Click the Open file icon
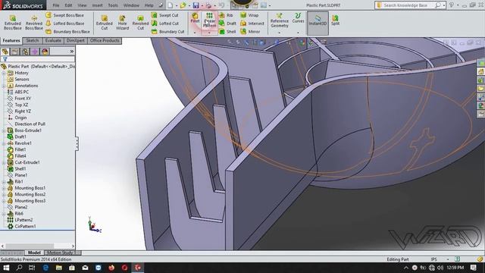The image size is (485, 273). pyautogui.click(x=183, y=5)
